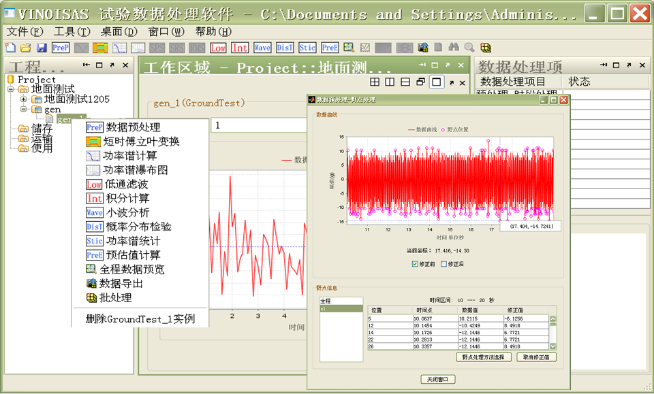The height and width of the screenshot is (394, 654).
Task: Click the full data preview toolbar icon
Action: coord(349,48)
